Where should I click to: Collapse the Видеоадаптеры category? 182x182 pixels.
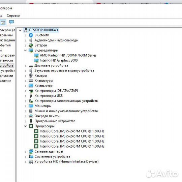[25, 50]
